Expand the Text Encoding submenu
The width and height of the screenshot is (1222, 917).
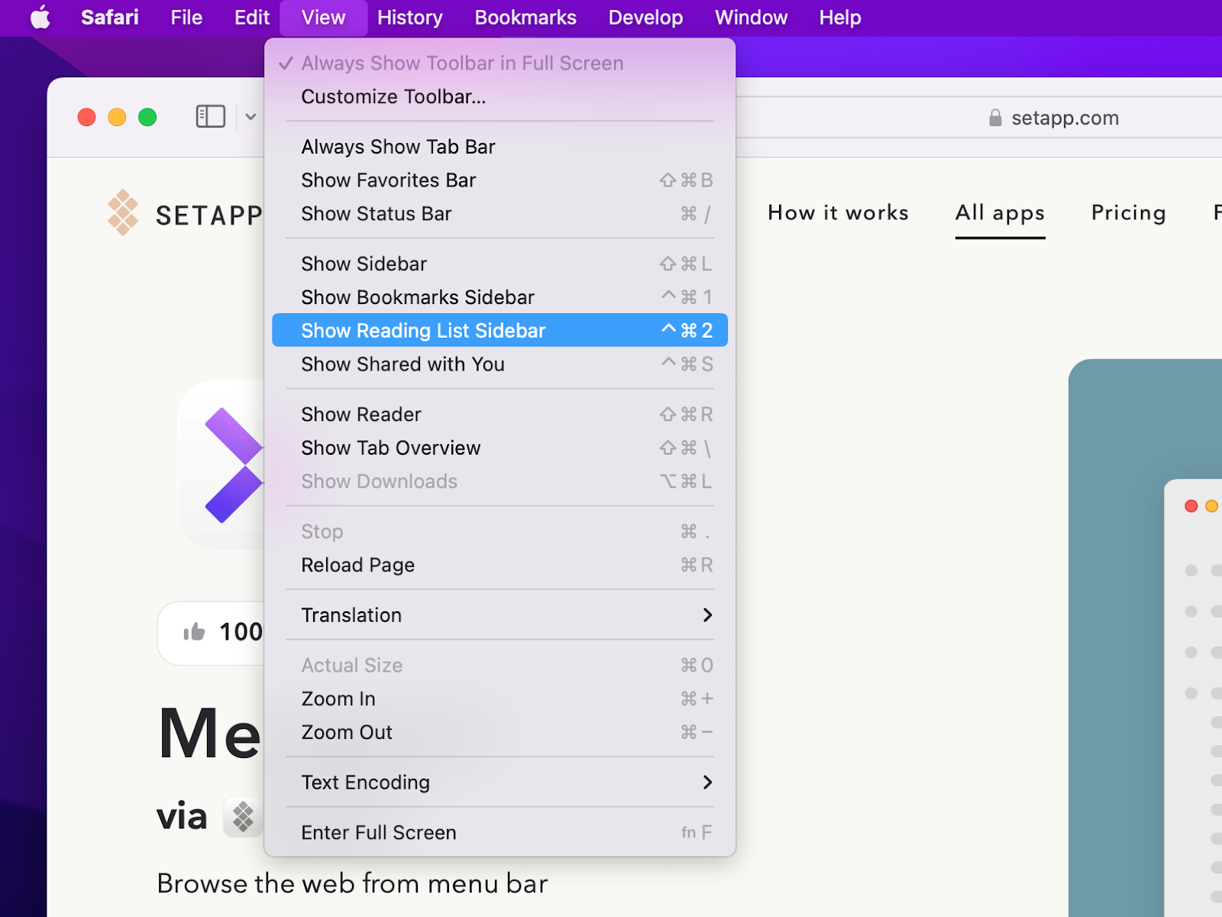tap(365, 782)
